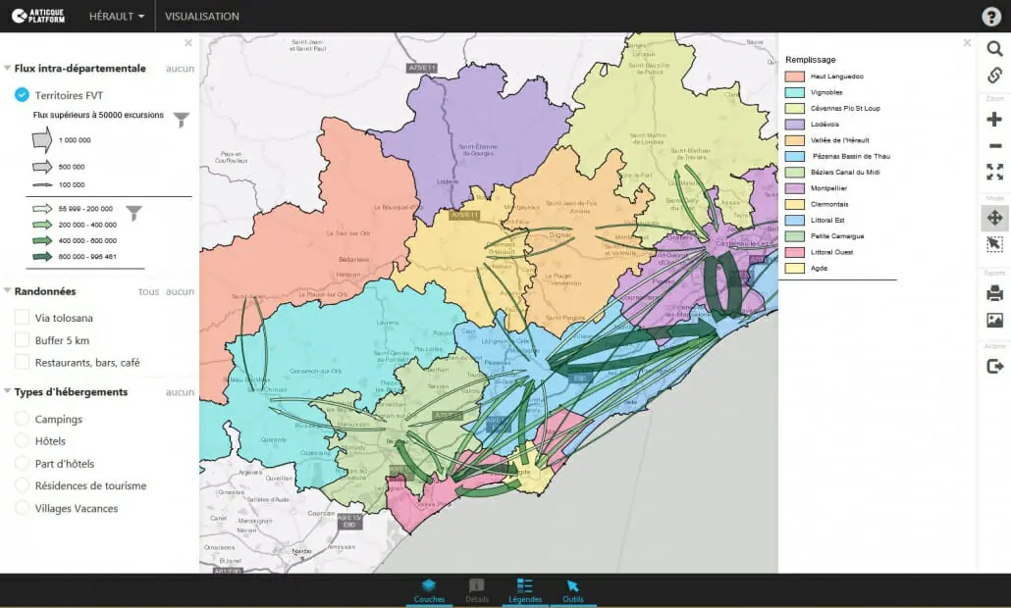Screen dimensions: 1011x608
Task: Click the search magnifier icon
Action: pyautogui.click(x=994, y=49)
